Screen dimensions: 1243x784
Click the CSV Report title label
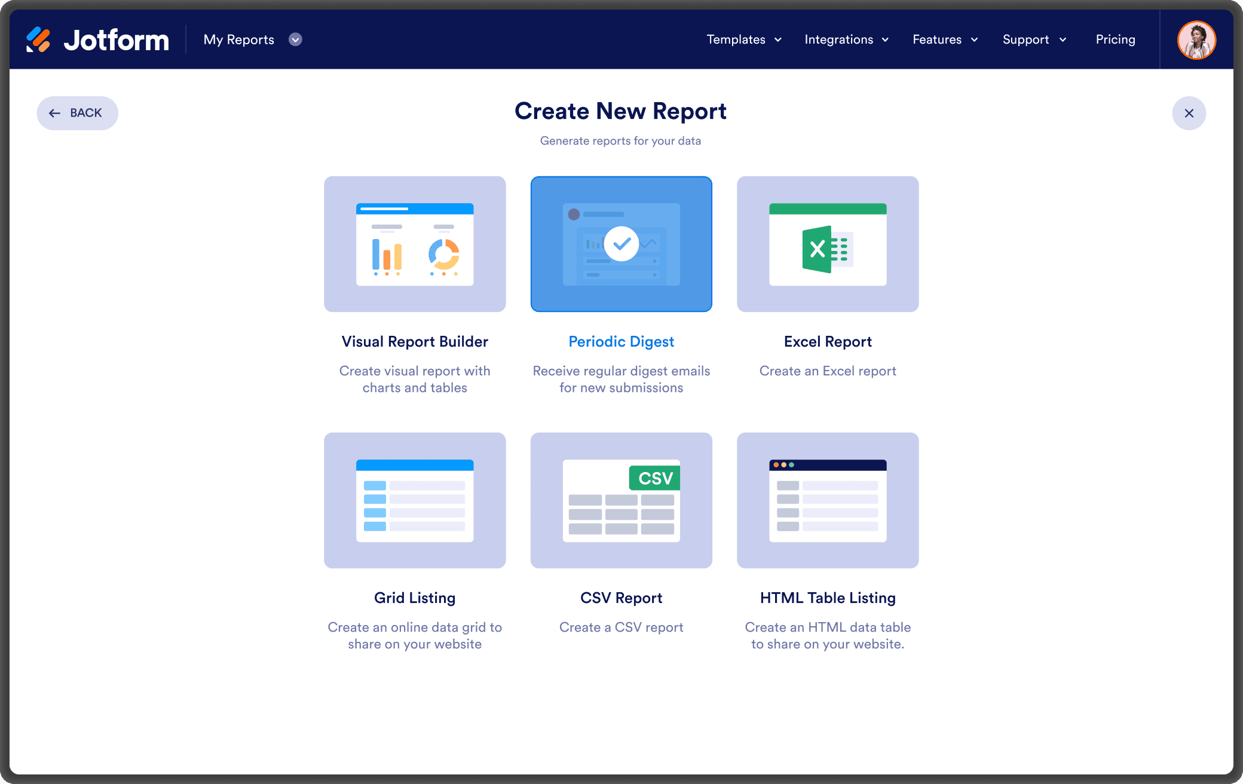pyautogui.click(x=621, y=598)
